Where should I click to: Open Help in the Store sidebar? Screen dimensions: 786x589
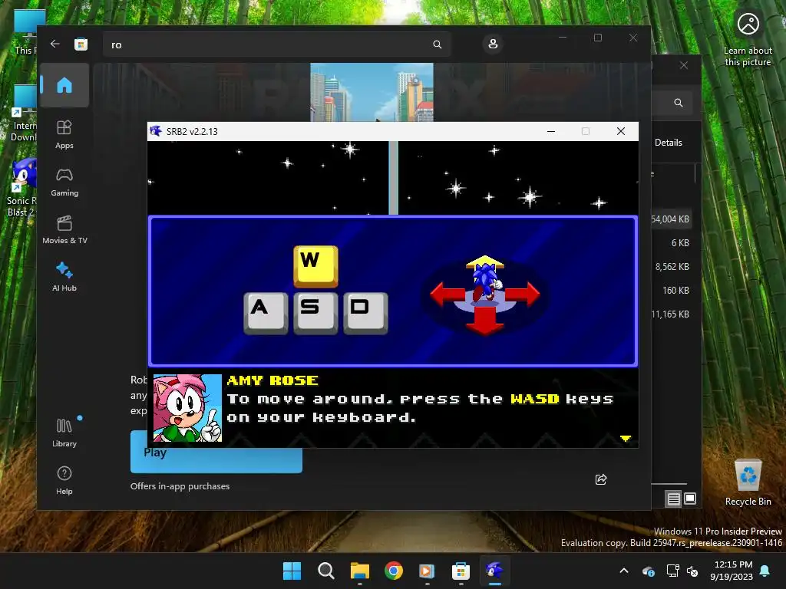[64, 480]
